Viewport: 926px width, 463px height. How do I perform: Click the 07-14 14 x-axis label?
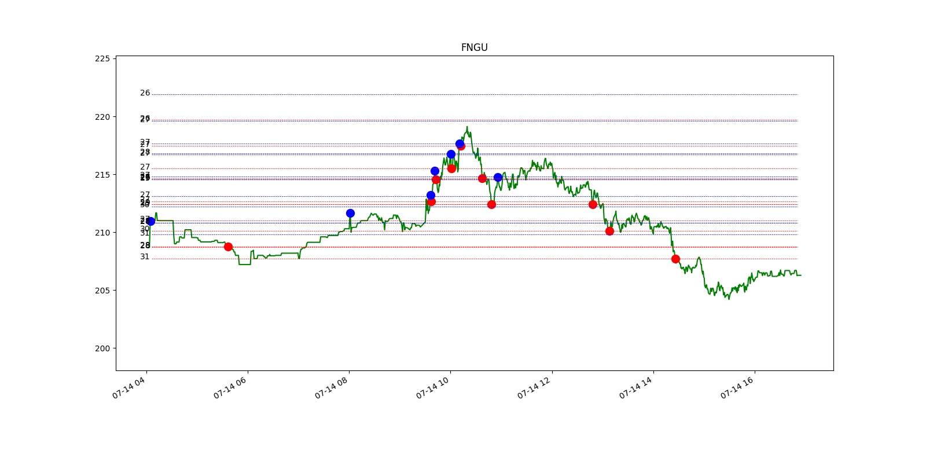point(637,388)
